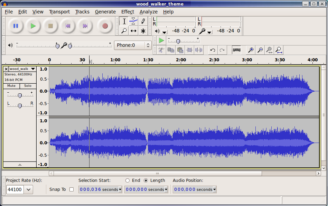Open Selection Start format dropdown
This screenshot has width=328, height=206.
(x=120, y=189)
